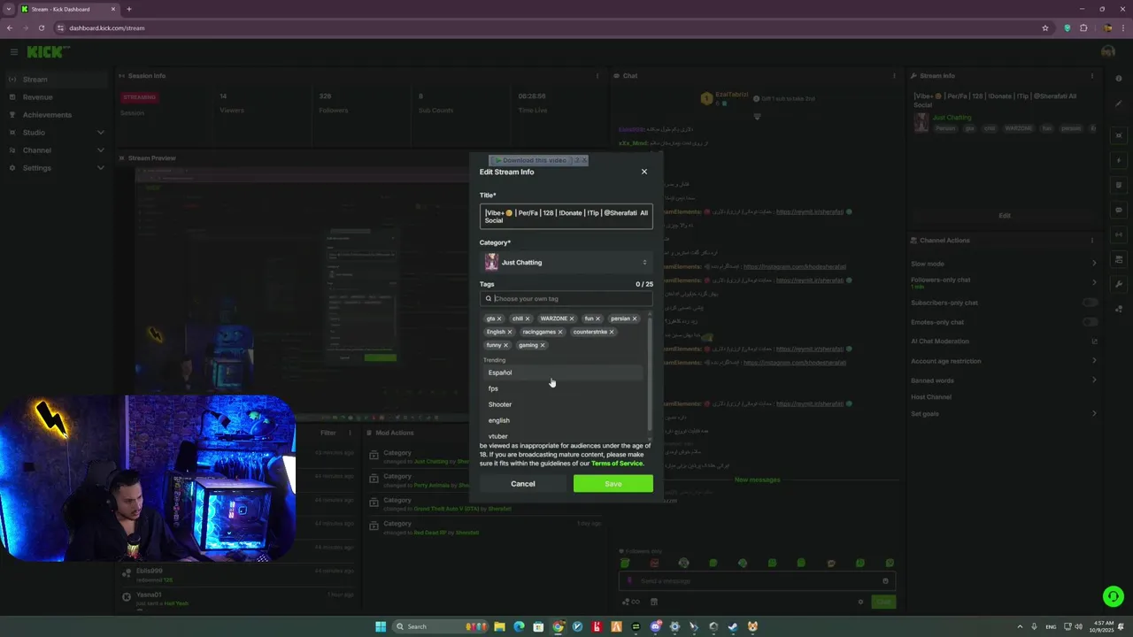Remove the persian tag
The image size is (1133, 637).
tap(635, 318)
